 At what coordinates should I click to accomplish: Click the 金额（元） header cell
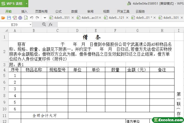coord(137,69)
